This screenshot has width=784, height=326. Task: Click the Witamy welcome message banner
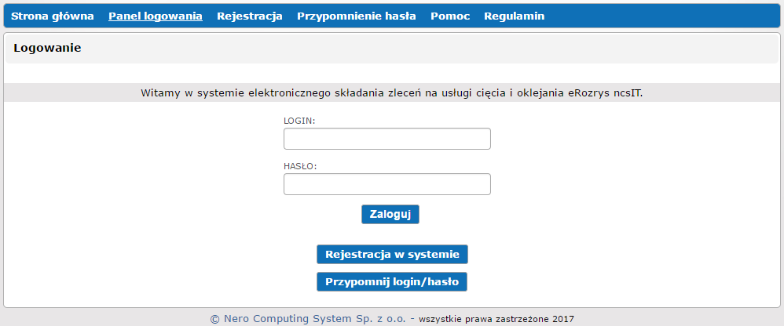pyautogui.click(x=391, y=92)
